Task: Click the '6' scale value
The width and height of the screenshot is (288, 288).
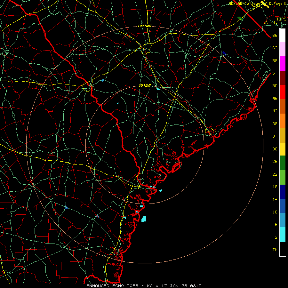Action: pyautogui.click(x=276, y=224)
